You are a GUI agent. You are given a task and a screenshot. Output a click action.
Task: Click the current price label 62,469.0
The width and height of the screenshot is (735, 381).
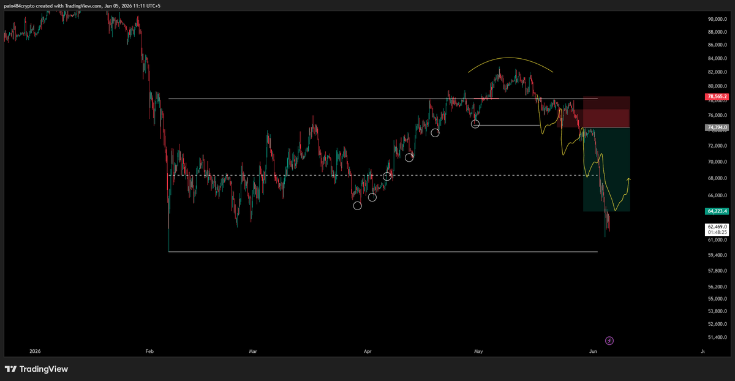(x=717, y=227)
